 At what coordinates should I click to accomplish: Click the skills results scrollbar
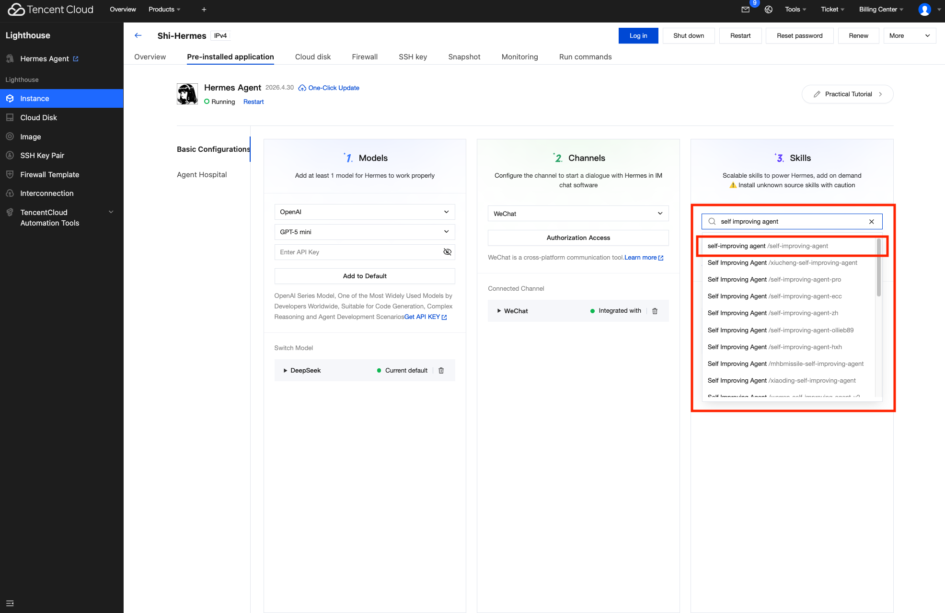tap(878, 268)
